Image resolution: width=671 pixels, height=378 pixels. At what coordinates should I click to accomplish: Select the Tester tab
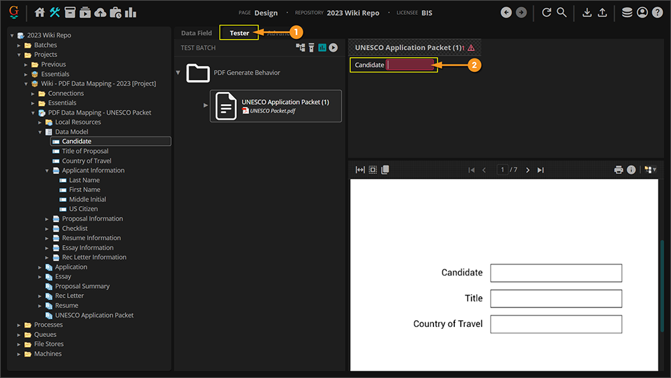tap(239, 33)
